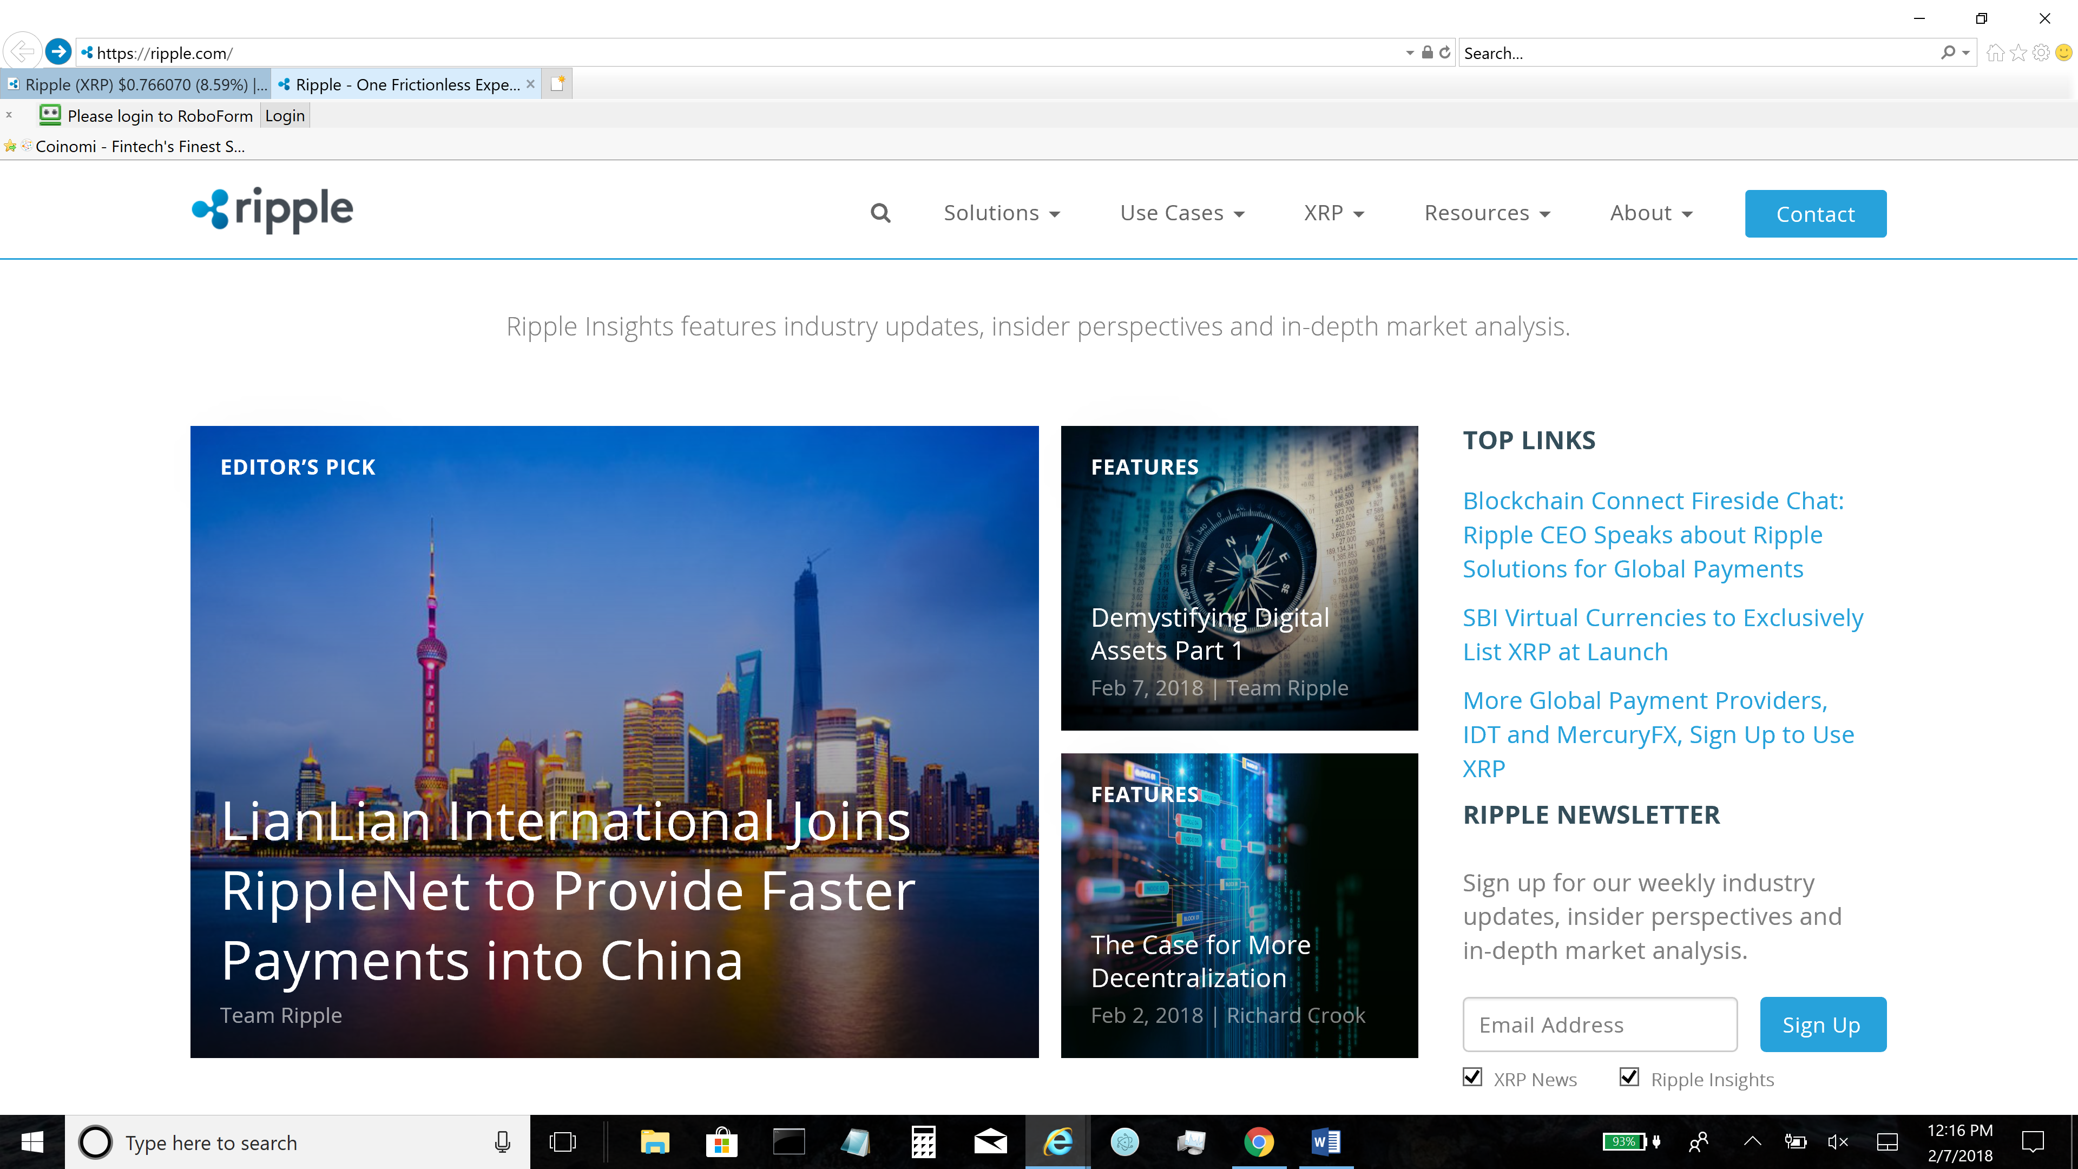Click the RoboForm Login button

(285, 115)
